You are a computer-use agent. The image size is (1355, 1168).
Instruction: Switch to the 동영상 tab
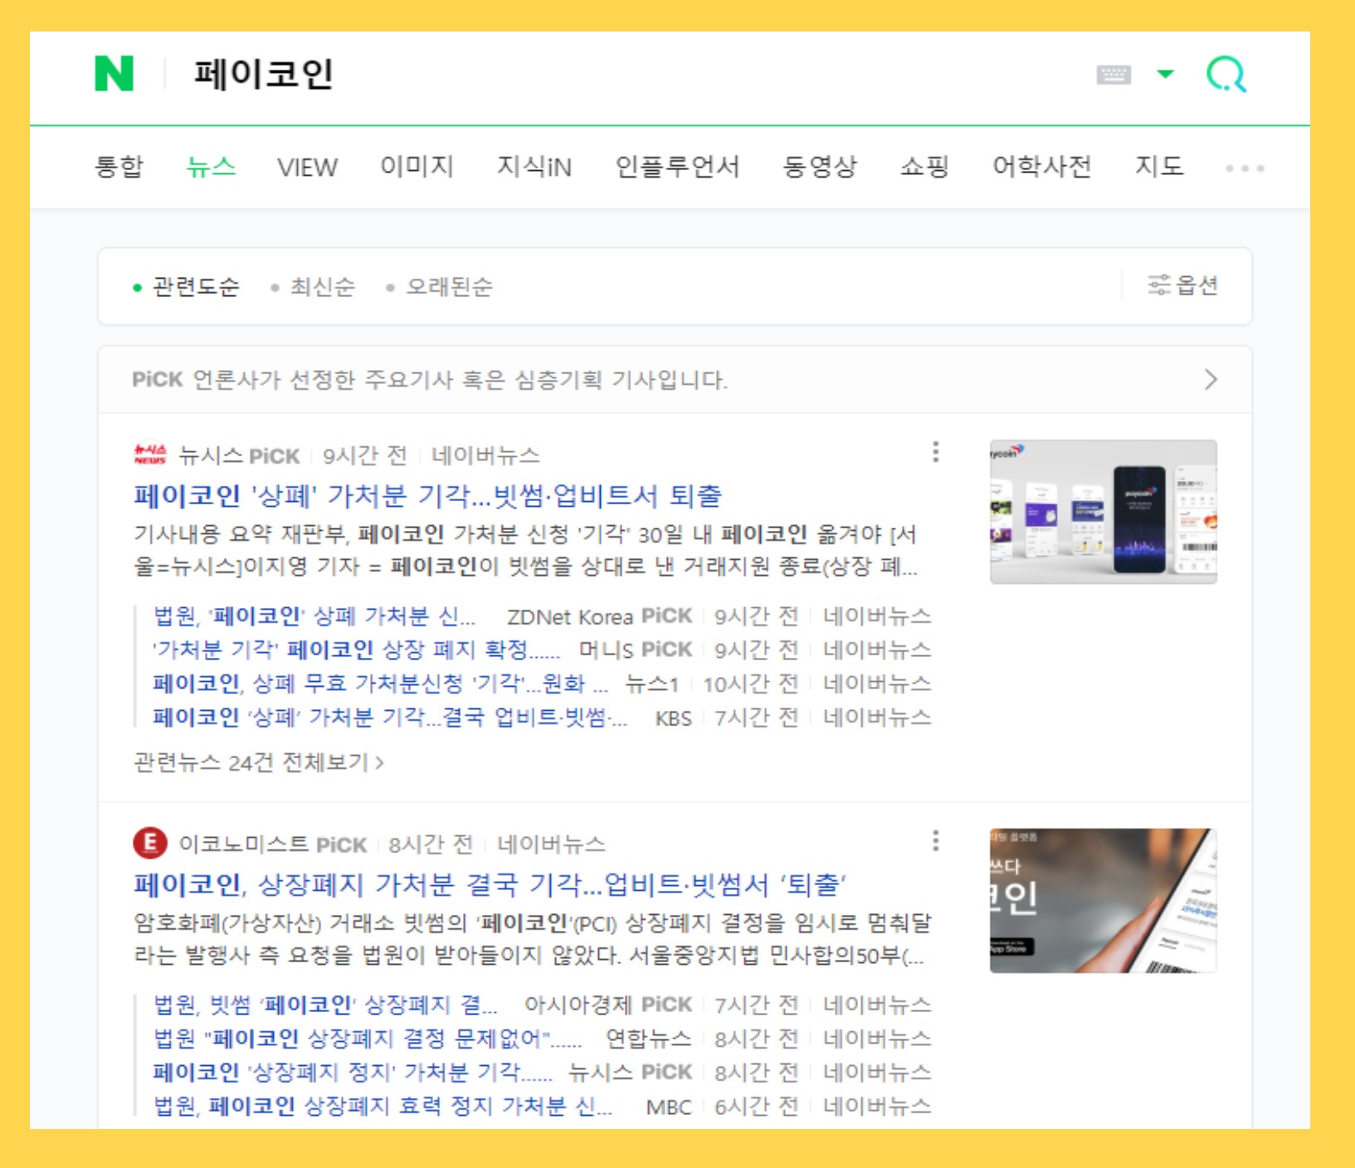820,167
